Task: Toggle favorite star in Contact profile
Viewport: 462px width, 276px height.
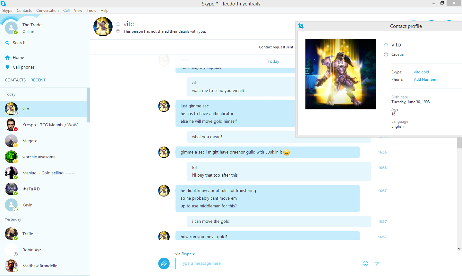Action: [386, 45]
